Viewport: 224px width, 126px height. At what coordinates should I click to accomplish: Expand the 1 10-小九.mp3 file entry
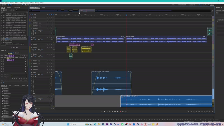click(1, 41)
